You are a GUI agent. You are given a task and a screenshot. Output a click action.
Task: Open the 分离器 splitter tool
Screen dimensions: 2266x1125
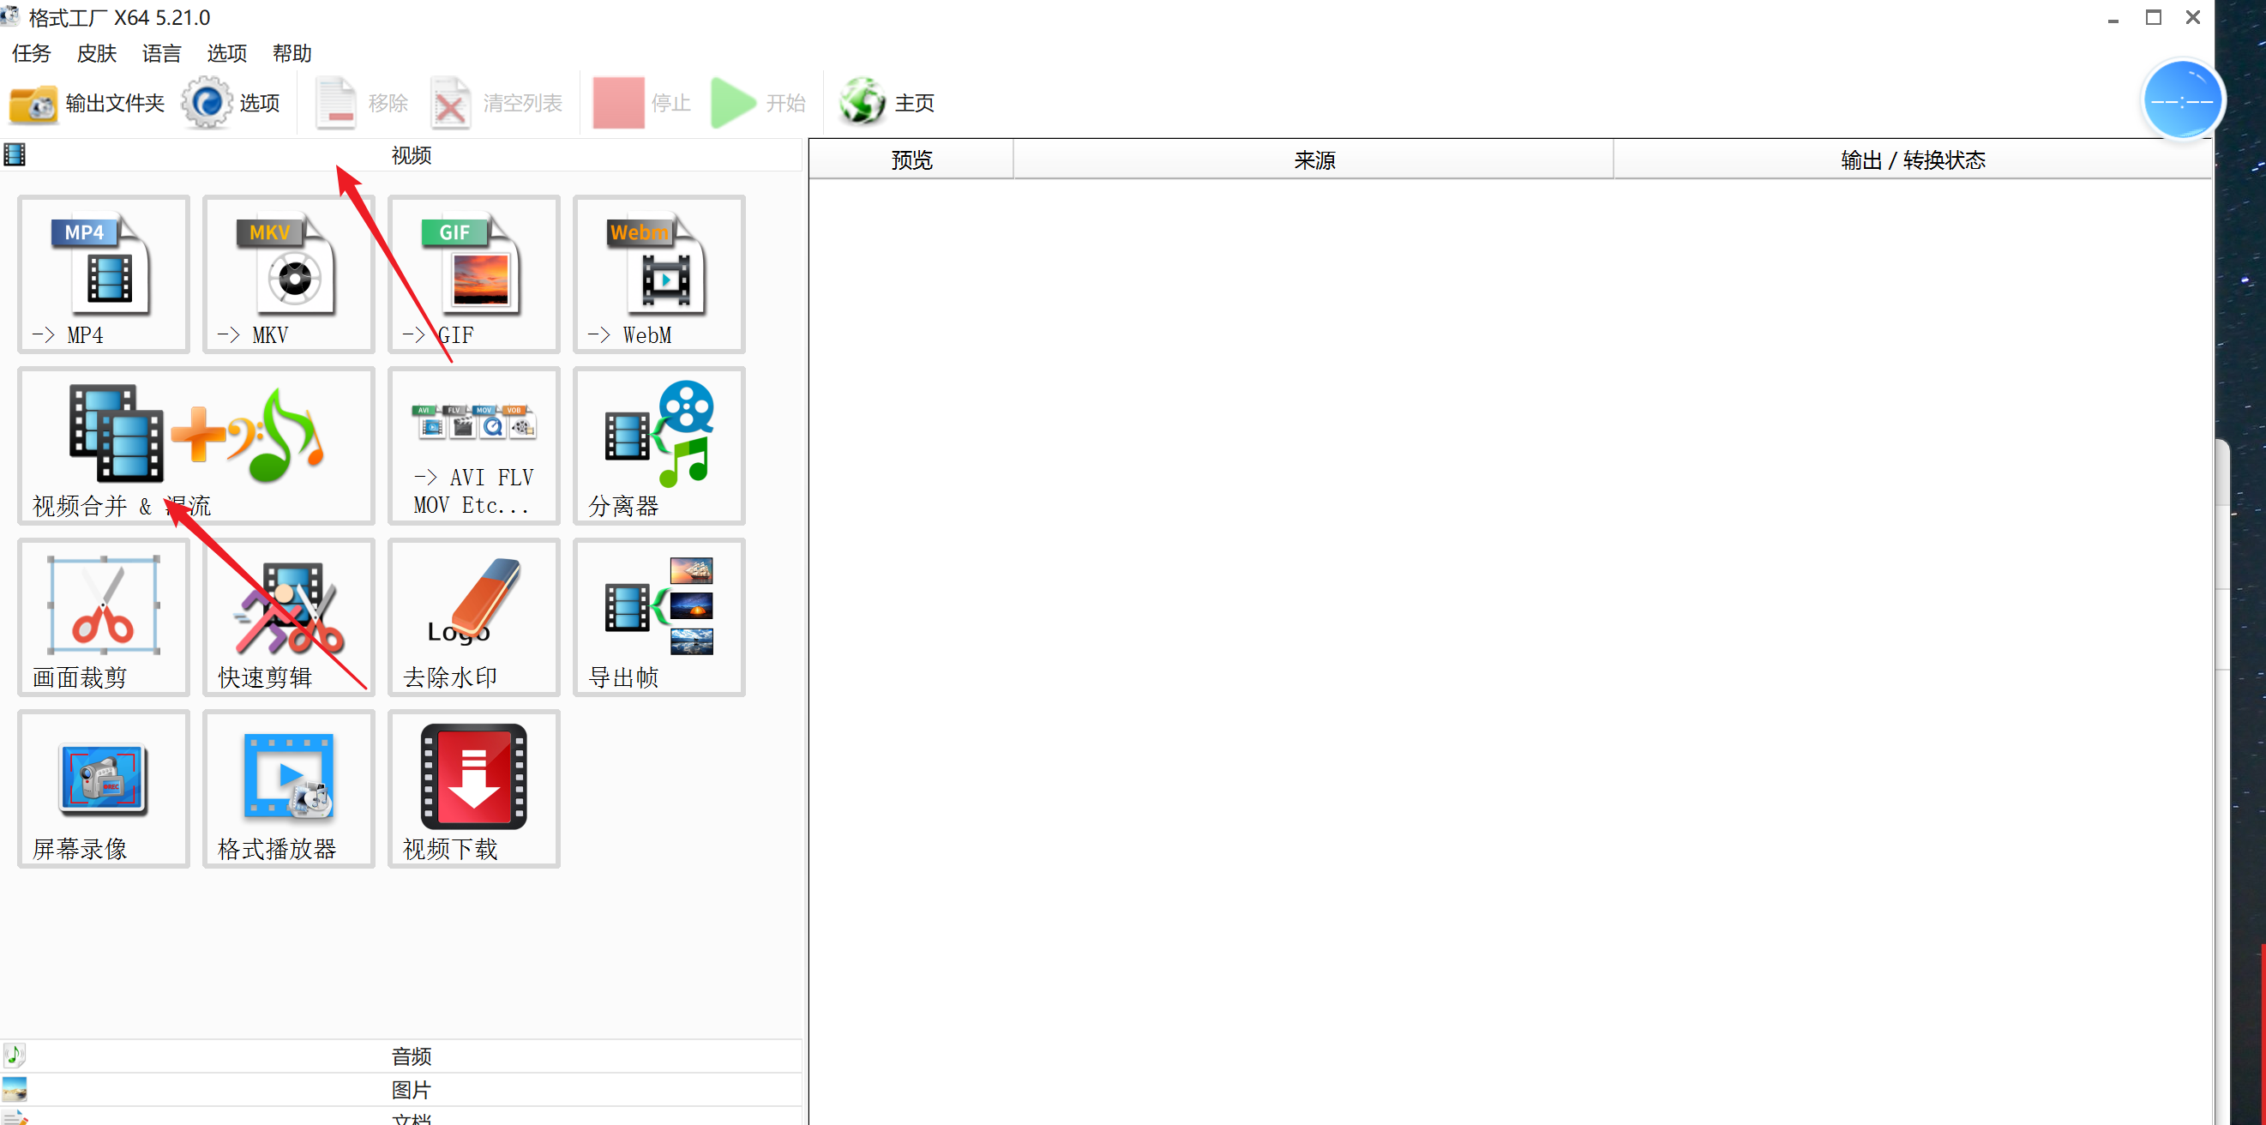(x=658, y=446)
